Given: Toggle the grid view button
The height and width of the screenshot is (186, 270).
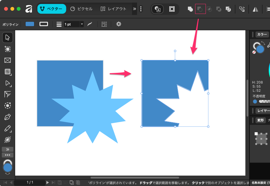Looking at the screenshot, I should pyautogui.click(x=172, y=9).
